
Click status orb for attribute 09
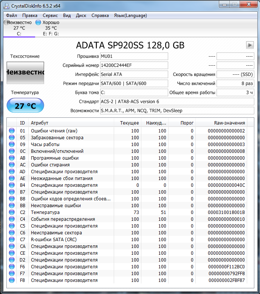pyautogui.click(x=12, y=144)
